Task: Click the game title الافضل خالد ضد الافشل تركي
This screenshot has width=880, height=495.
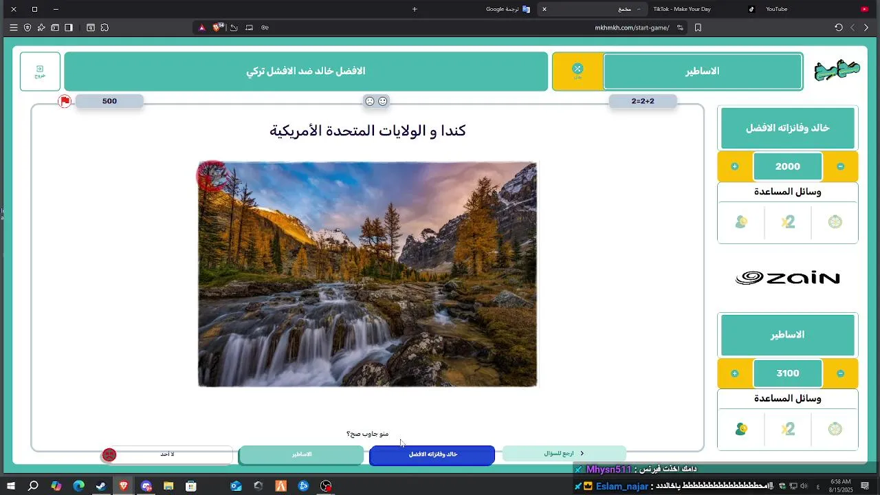Action: (x=306, y=71)
